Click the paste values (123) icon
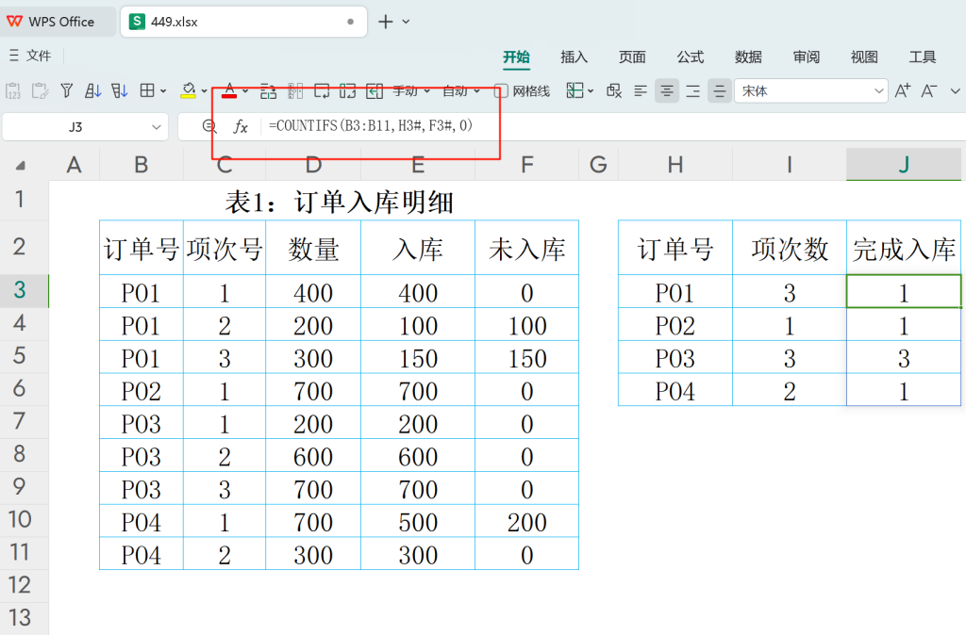Screen dimensions: 966x635 (x=13, y=91)
